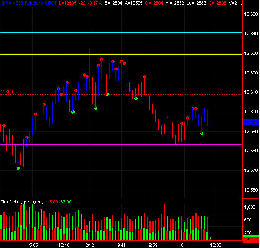Image resolution: width=260 pixels, height=248 pixels.
Task: Click the 'Tick Delta (green,red)' indicator label
Action: [x=22, y=202]
